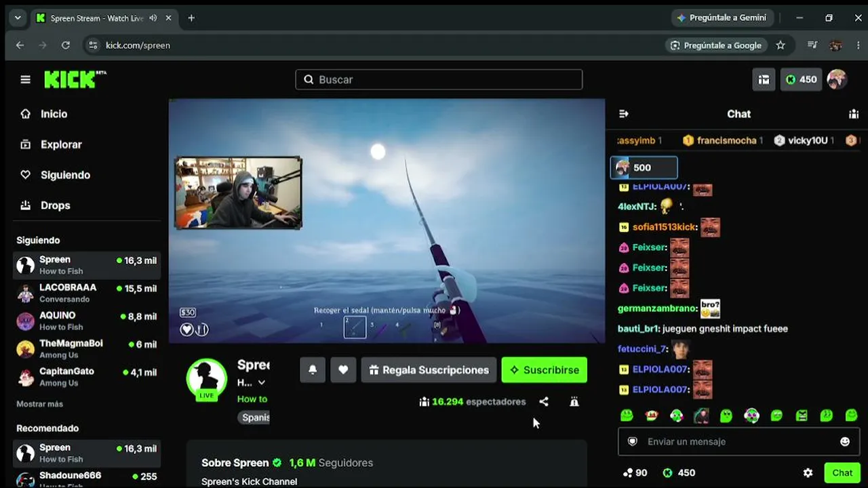Image resolution: width=868 pixels, height=488 pixels.
Task: Click the channel points icon showing 90
Action: 635,473
